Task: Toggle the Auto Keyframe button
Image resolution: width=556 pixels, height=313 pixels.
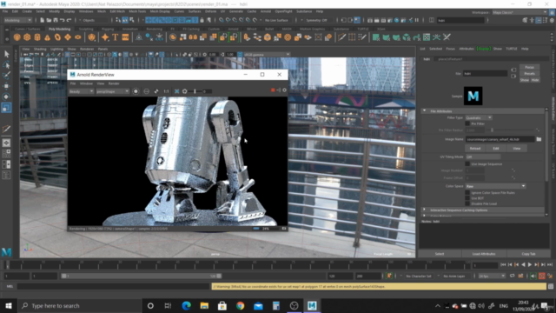Action: (542, 276)
